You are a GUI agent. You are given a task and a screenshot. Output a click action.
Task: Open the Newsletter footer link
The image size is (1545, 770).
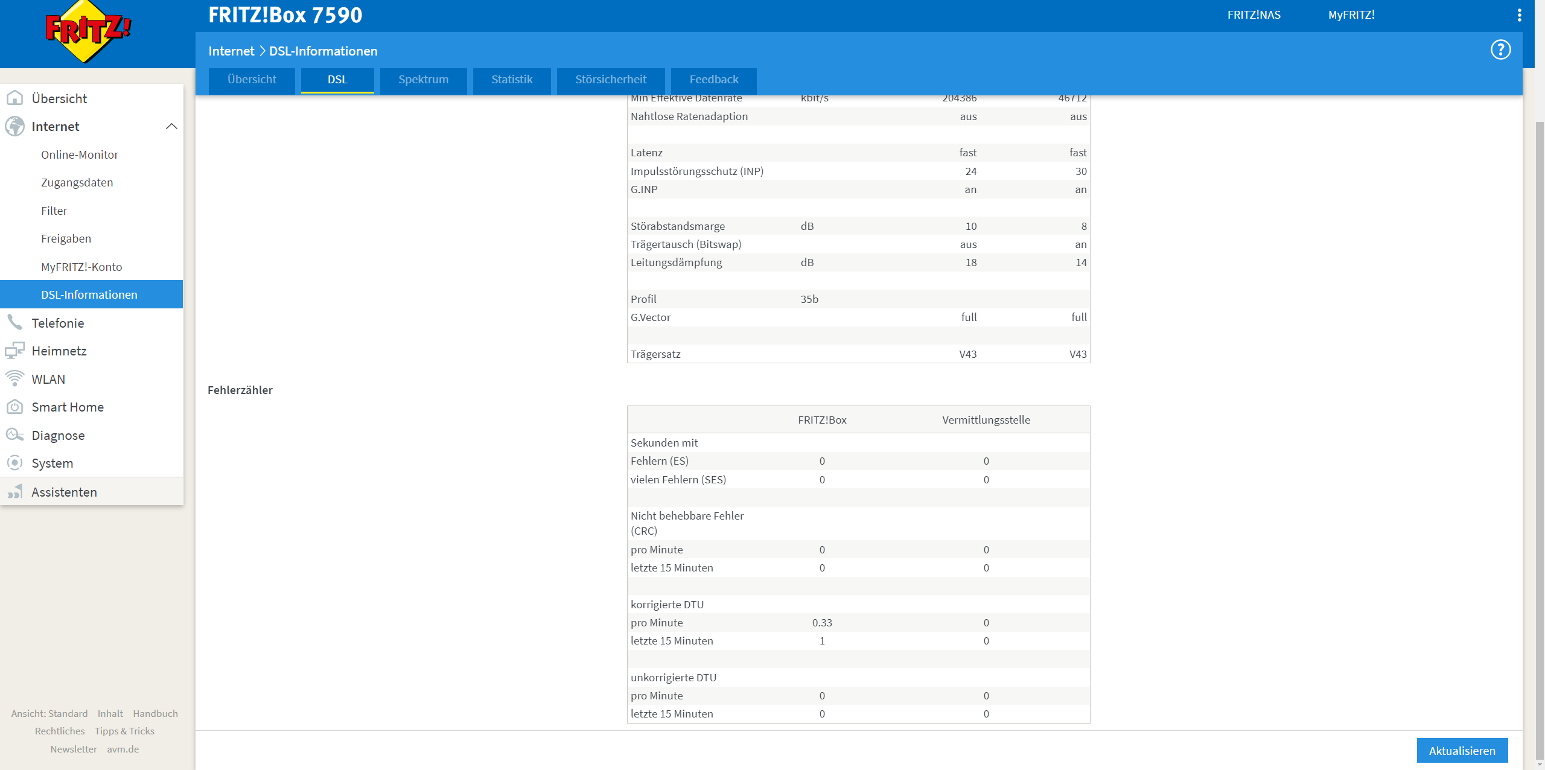pyautogui.click(x=74, y=749)
